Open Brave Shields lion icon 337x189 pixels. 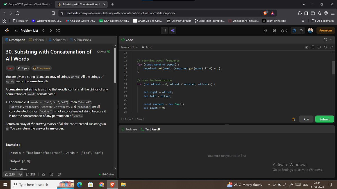tap(265, 13)
